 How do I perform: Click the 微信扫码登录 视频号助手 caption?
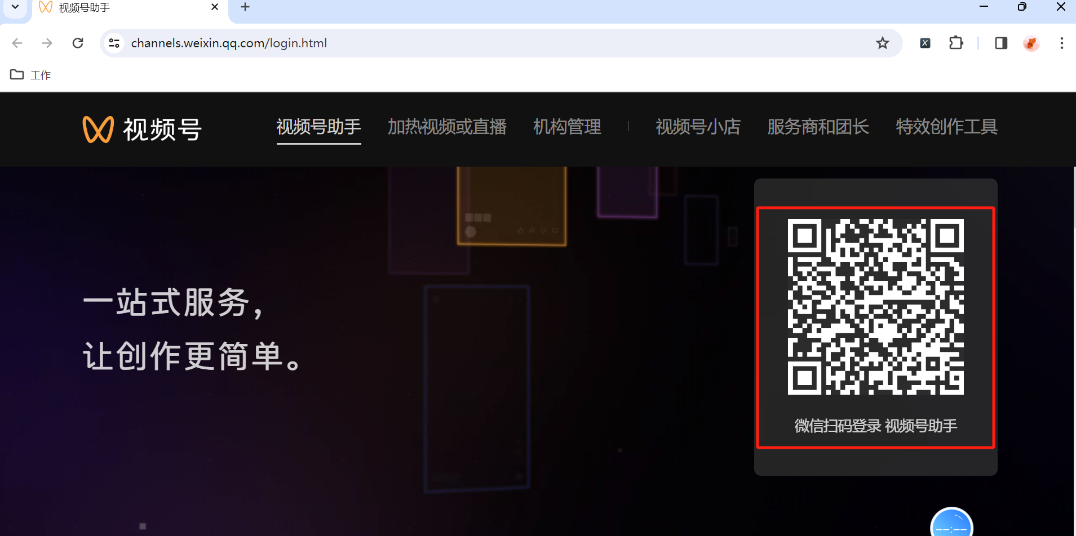click(x=875, y=426)
